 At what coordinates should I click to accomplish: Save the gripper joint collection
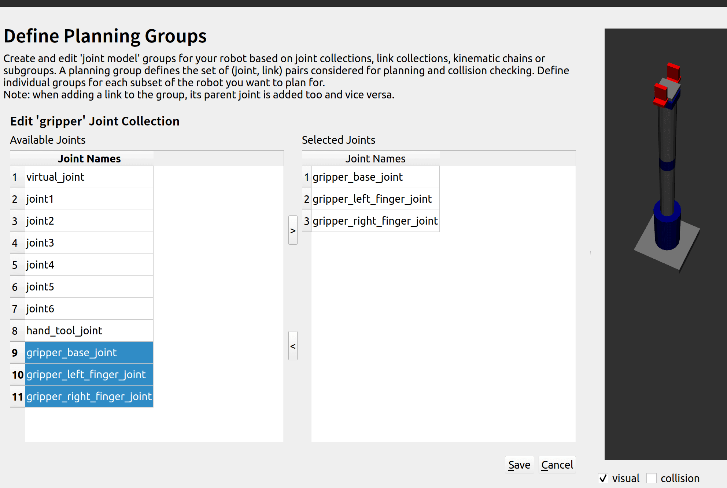(519, 465)
